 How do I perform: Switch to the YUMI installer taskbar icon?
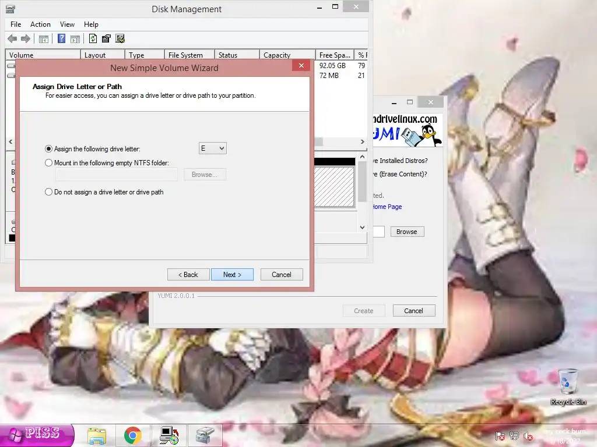pyautogui.click(x=169, y=435)
